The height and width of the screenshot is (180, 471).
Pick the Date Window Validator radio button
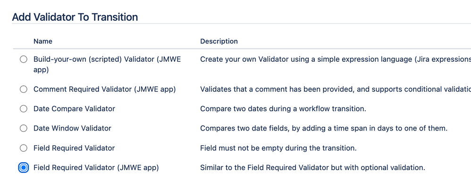tap(24, 128)
